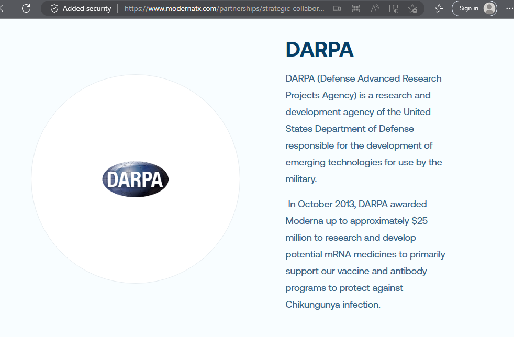Open the Settings and more ellipsis menu

point(510,8)
